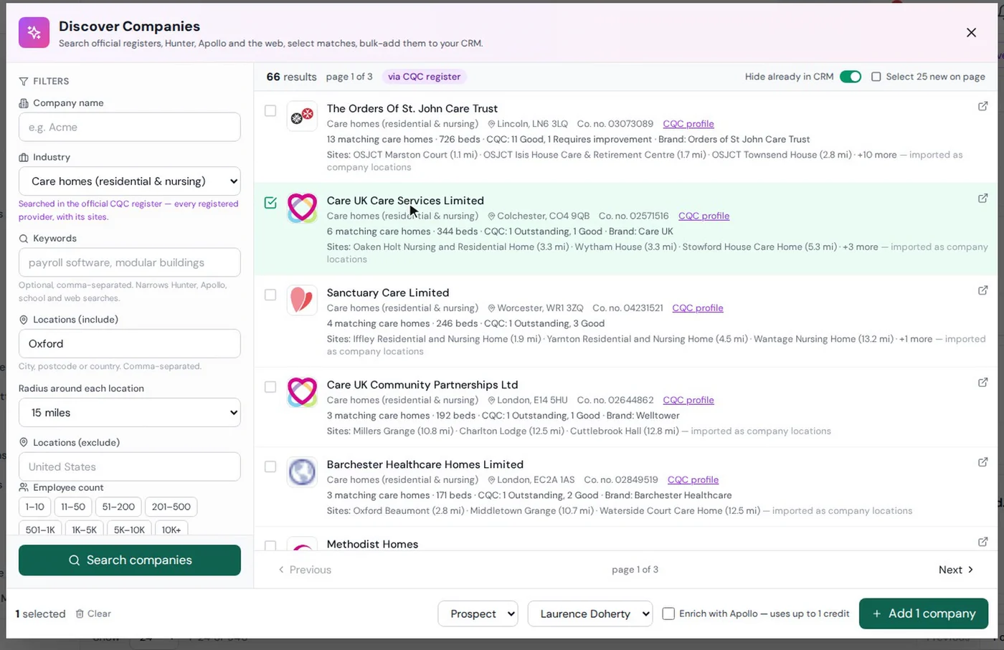The width and height of the screenshot is (1004, 650).
Task: Click Care UK Community Partnerships heart logo
Action: tap(302, 393)
